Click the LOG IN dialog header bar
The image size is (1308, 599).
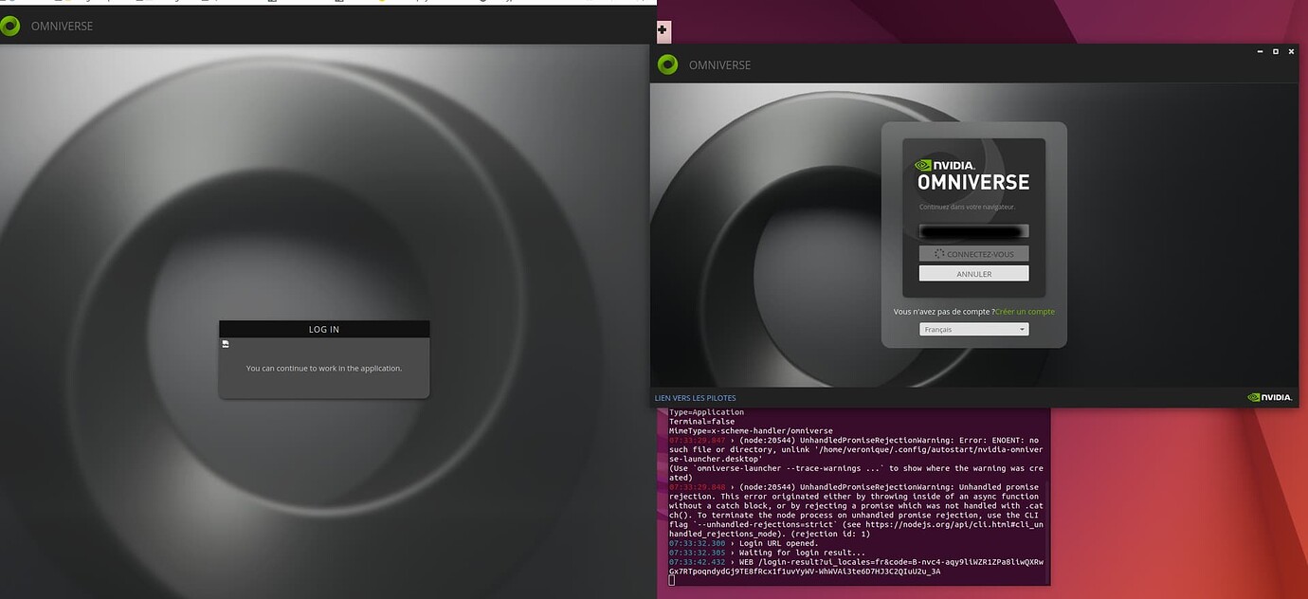point(323,329)
